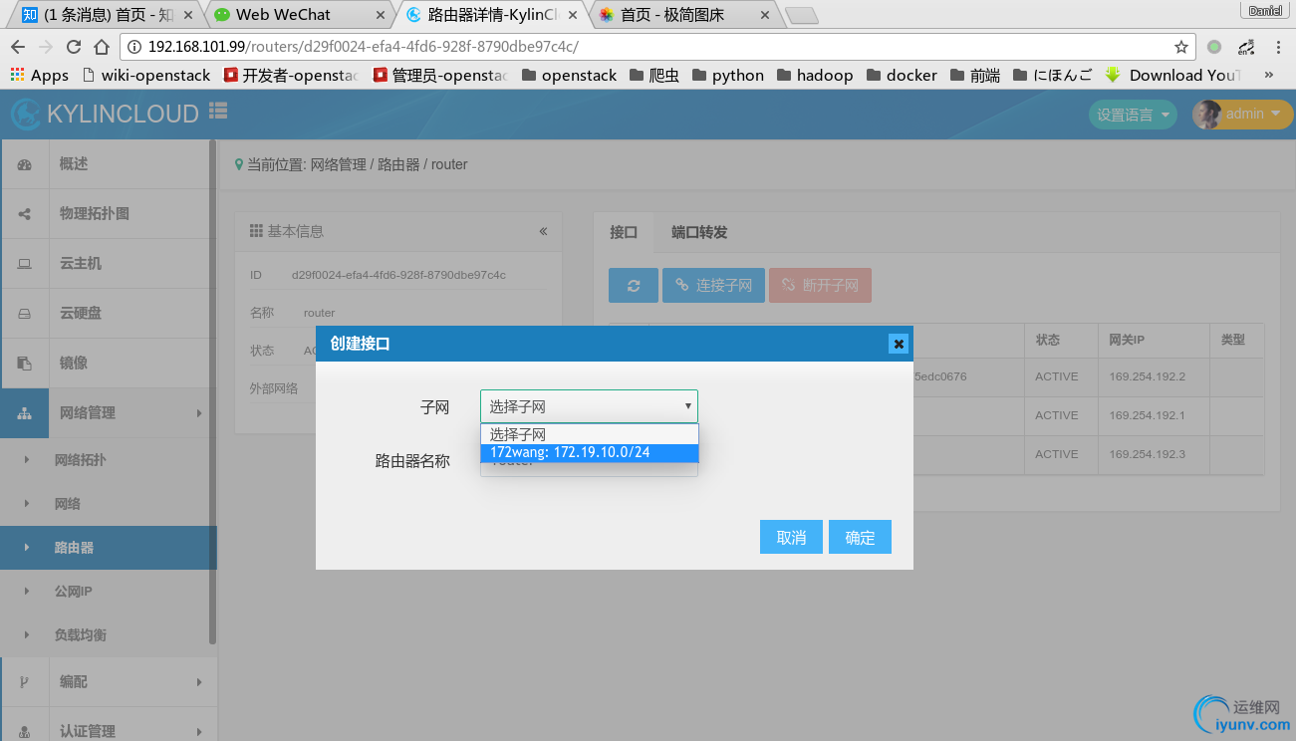Switch to the Web WeChat browser tab
This screenshot has width=1296, height=741.
click(x=299, y=15)
